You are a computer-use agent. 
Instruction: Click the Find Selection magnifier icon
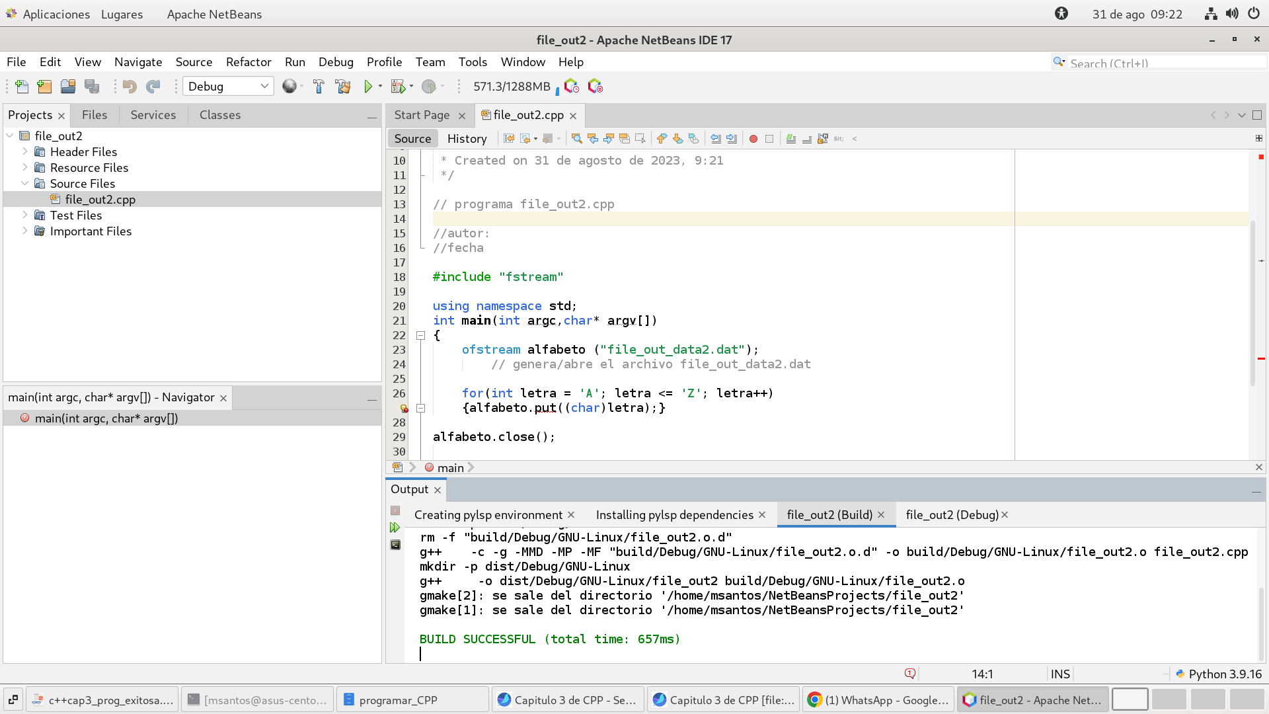pyautogui.click(x=576, y=139)
